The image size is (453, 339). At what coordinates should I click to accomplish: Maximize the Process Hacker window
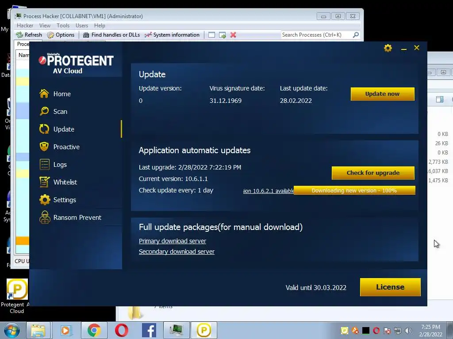pyautogui.click(x=338, y=16)
